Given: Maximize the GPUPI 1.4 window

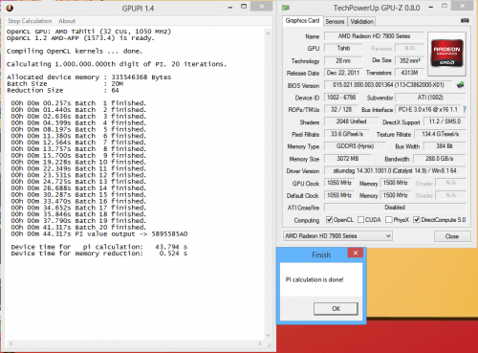Looking at the screenshot, I should [244, 7].
